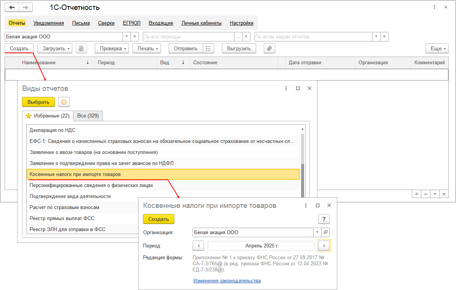
Task: Clear the За все периоды period filter
Action: click(x=246, y=36)
